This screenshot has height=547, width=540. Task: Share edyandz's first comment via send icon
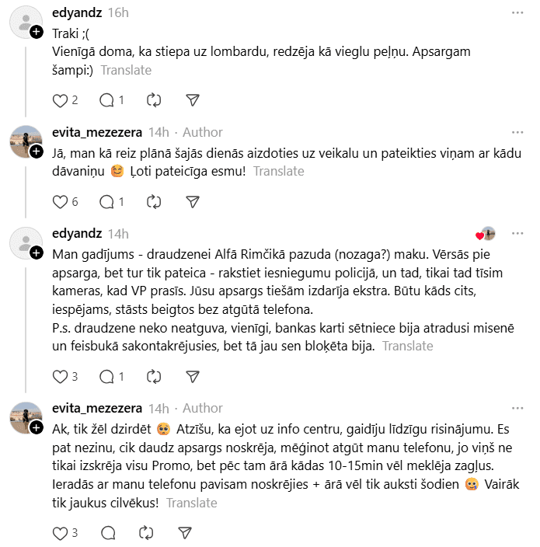(193, 100)
